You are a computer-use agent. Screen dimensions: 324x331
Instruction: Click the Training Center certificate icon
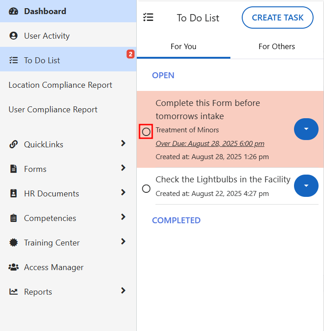14,243
